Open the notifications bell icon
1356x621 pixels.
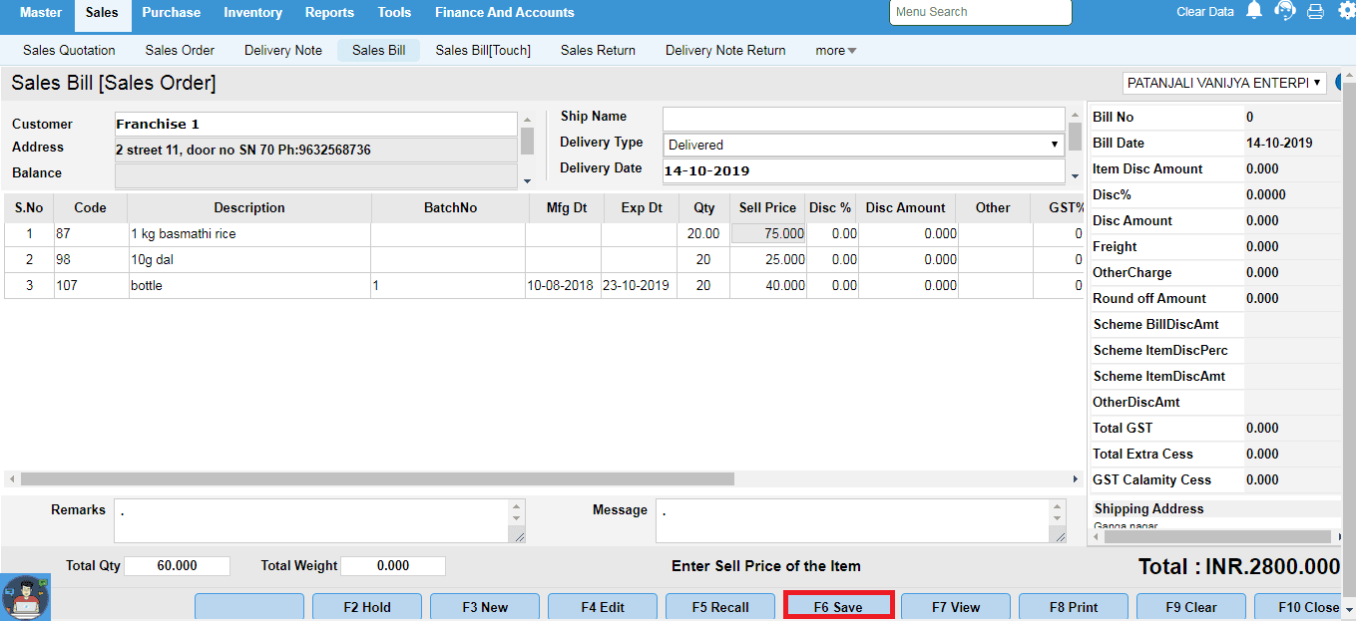tap(1254, 11)
